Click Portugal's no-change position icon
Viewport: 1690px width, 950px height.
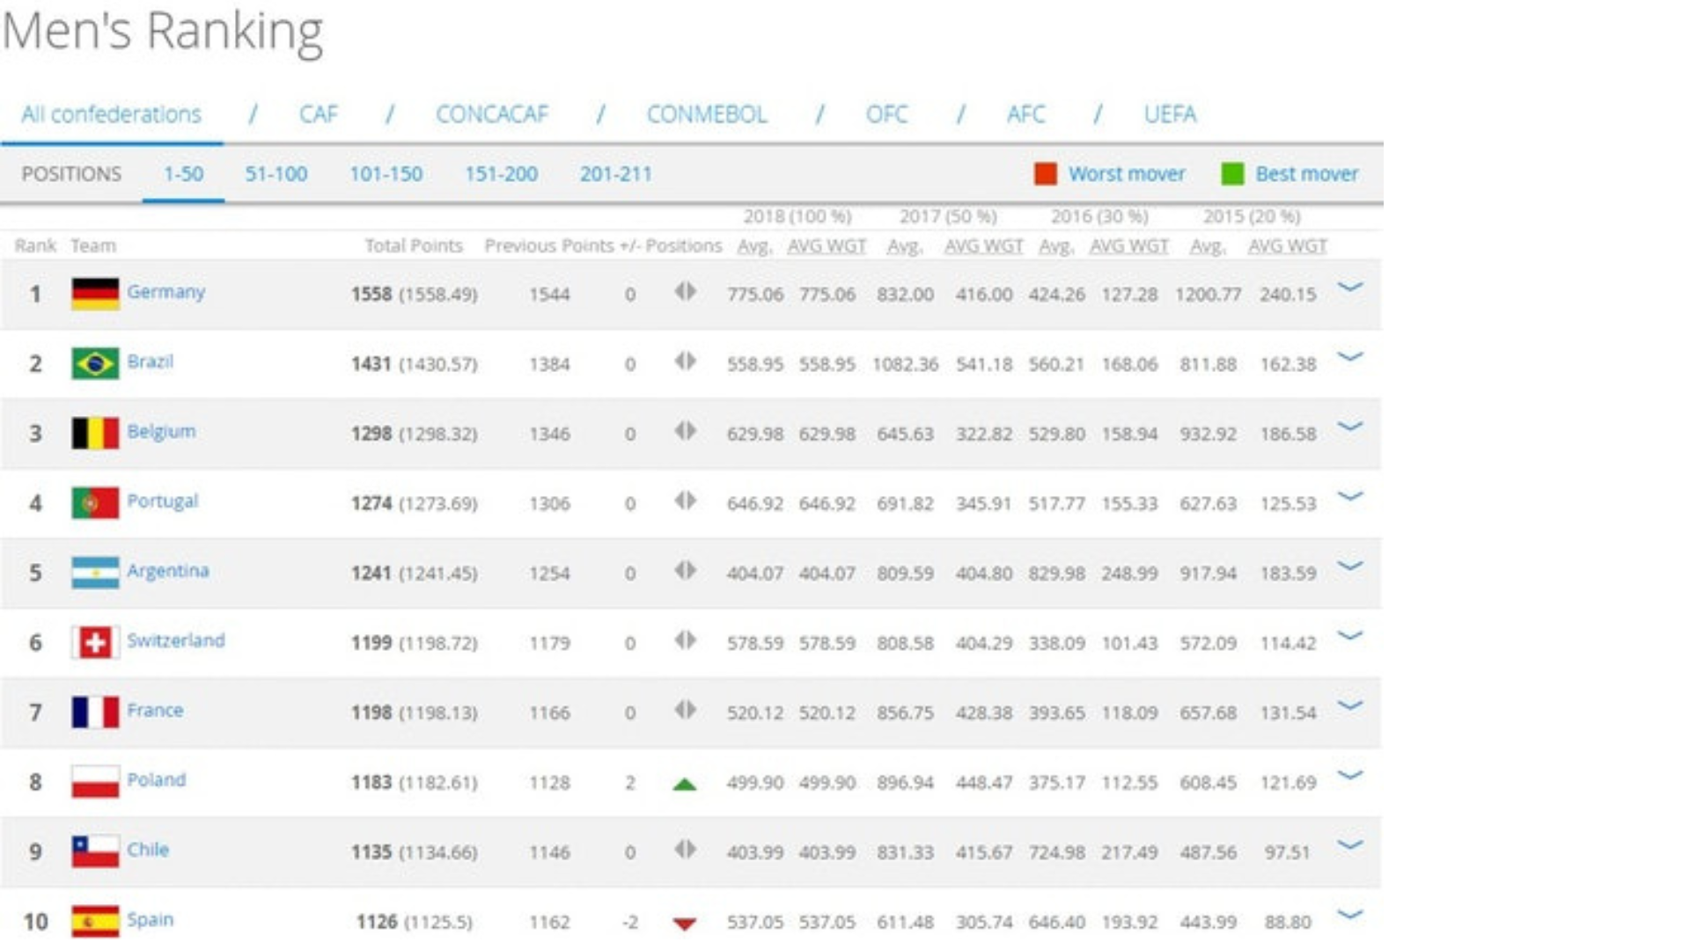tap(686, 501)
